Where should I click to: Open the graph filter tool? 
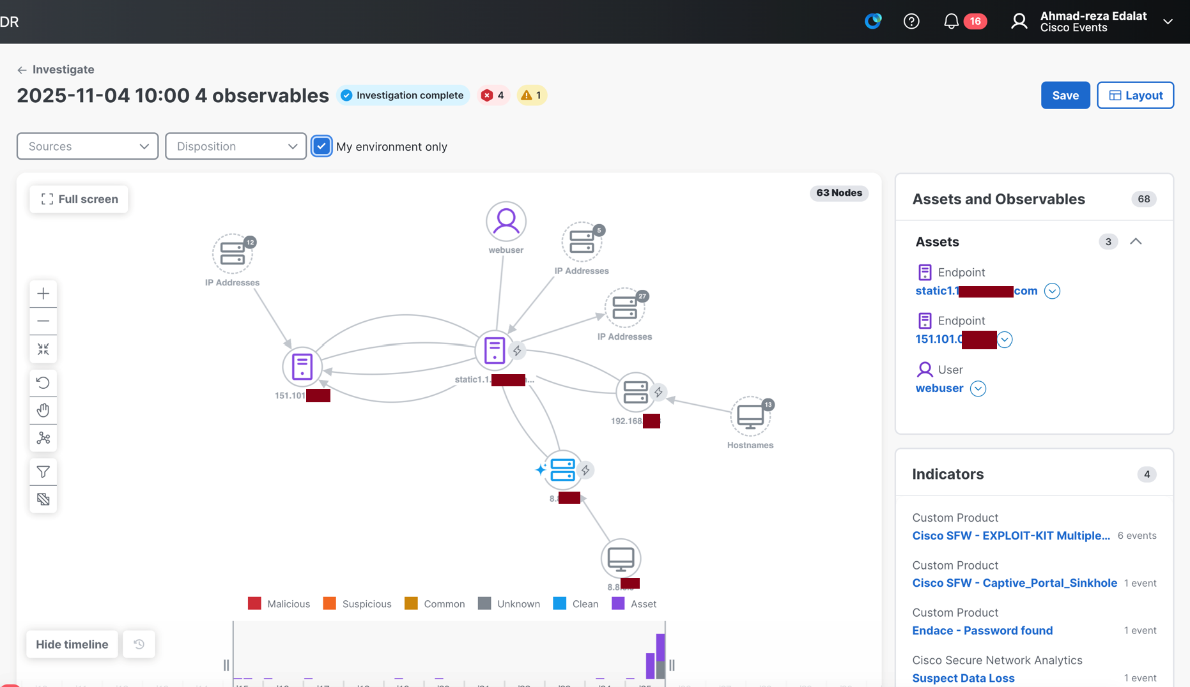point(43,472)
